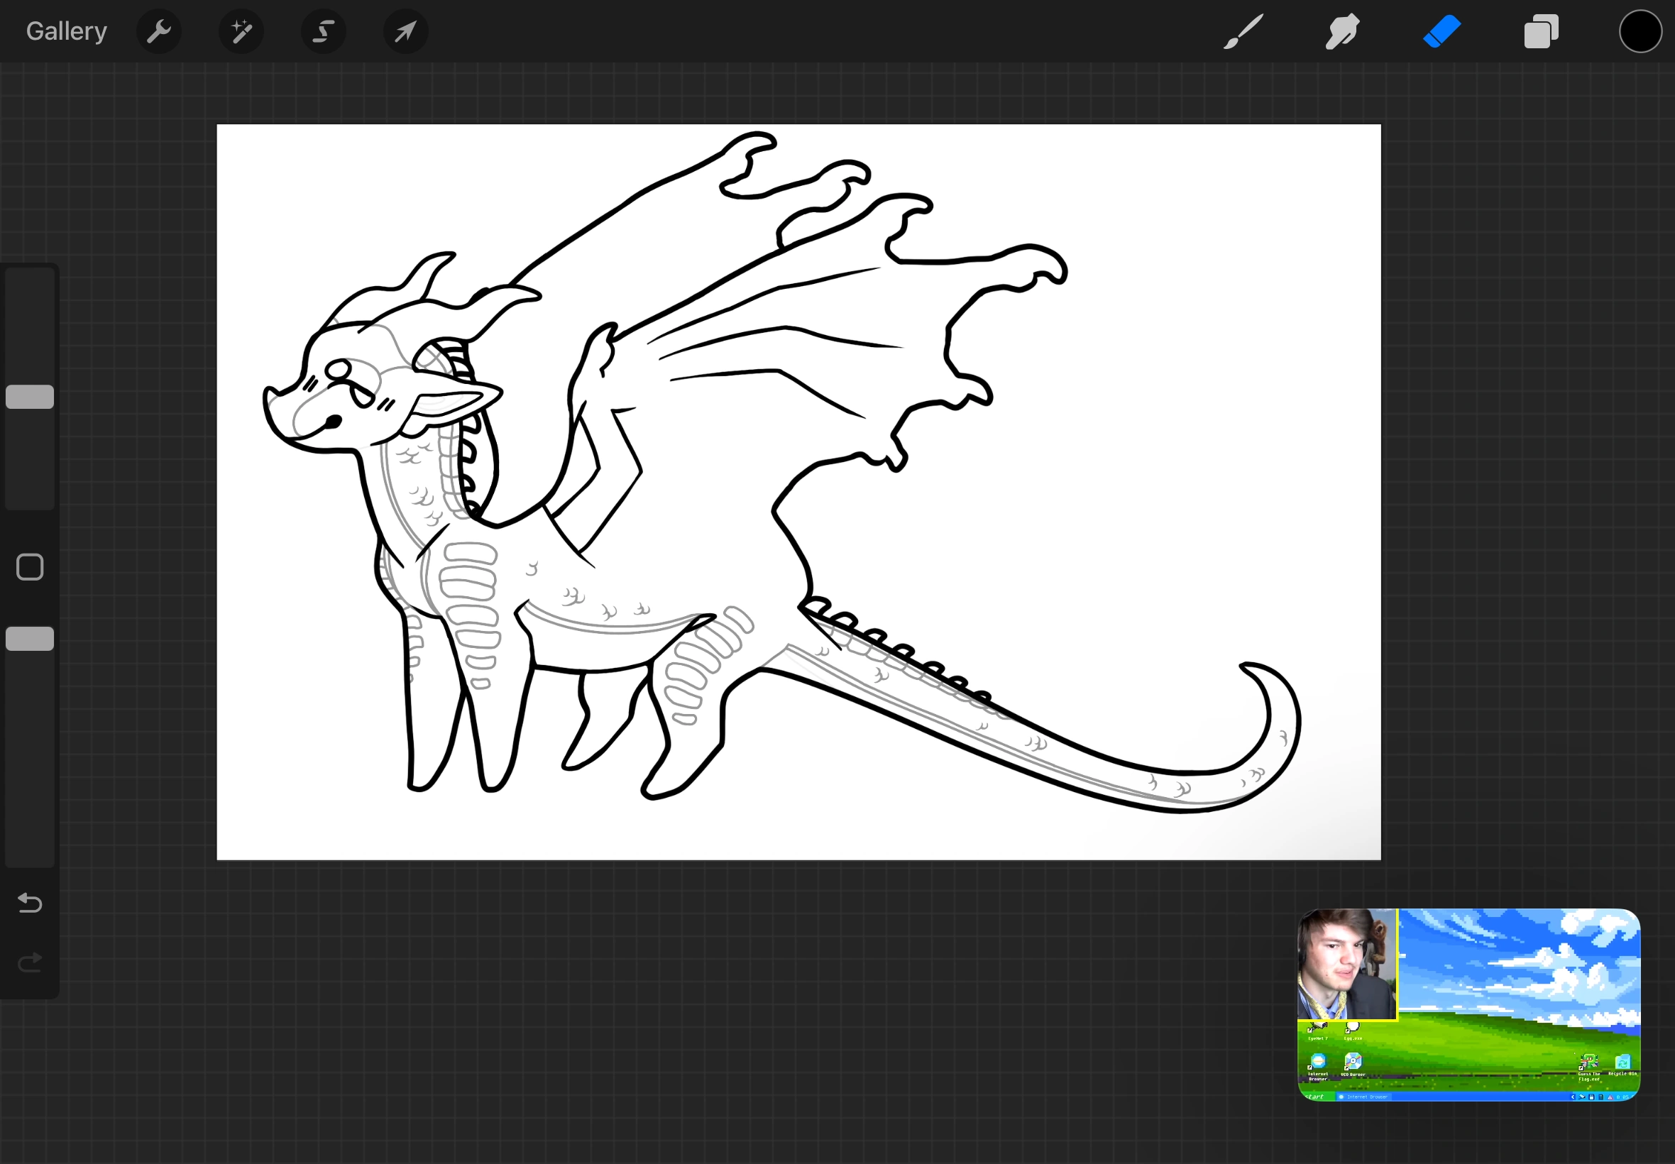Open the Adjustments magic wand menu
This screenshot has height=1164, width=1675.
[241, 31]
